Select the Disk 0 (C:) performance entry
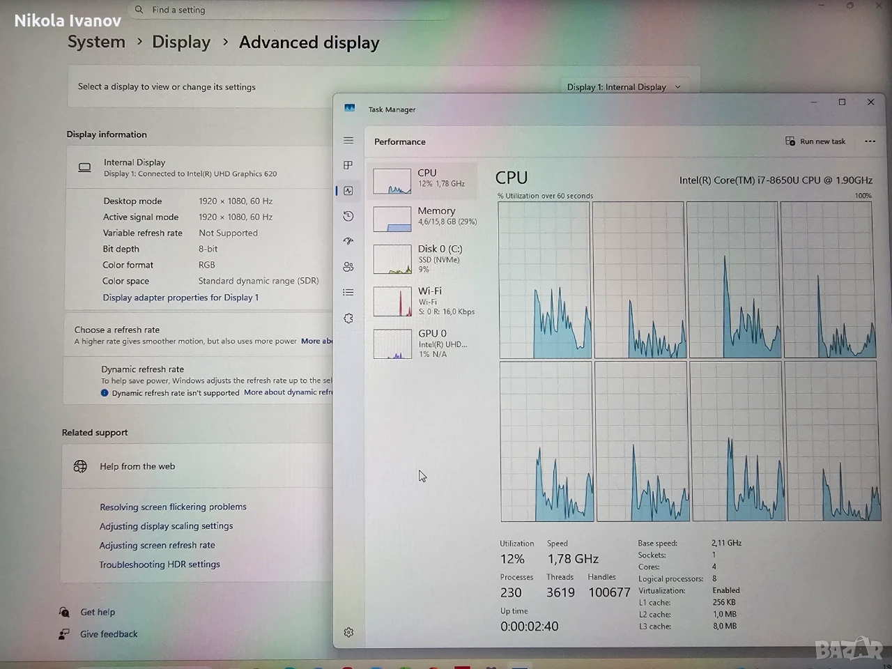 pos(424,259)
